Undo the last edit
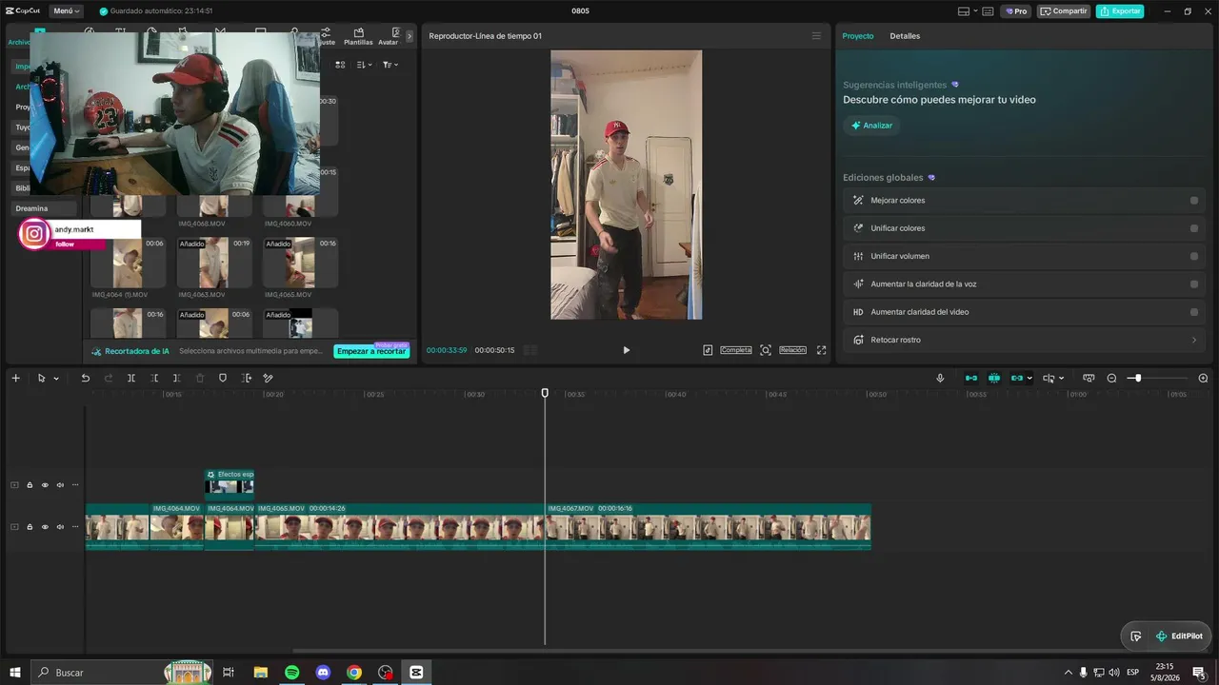This screenshot has width=1219, height=685. (x=85, y=378)
